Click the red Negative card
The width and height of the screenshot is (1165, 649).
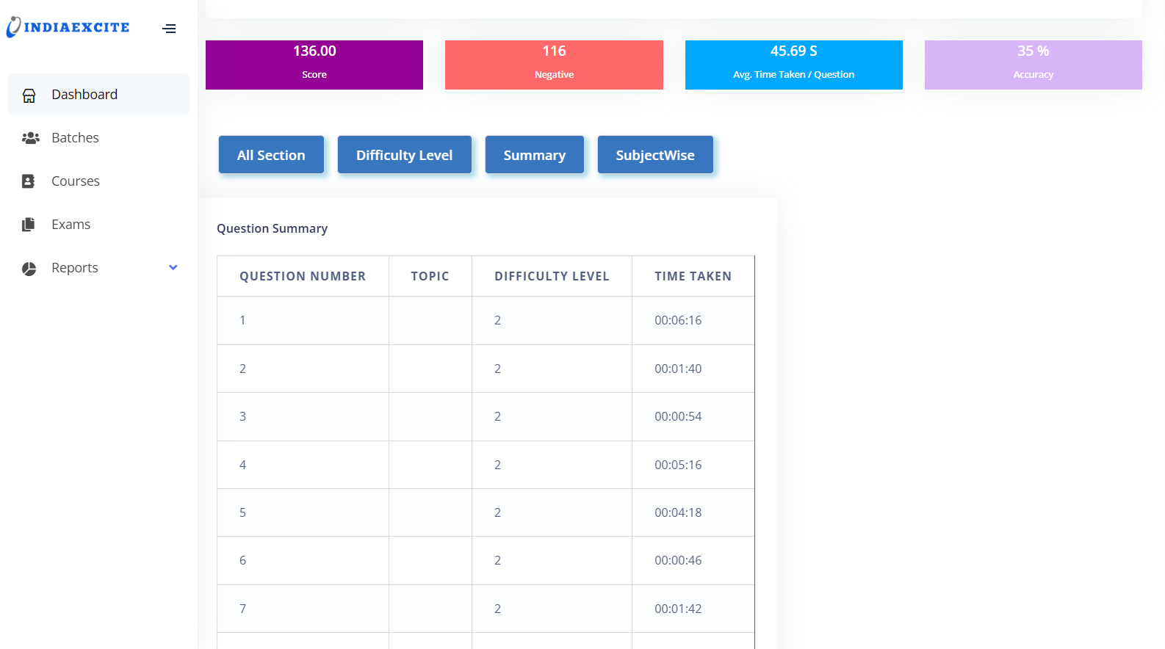click(554, 65)
